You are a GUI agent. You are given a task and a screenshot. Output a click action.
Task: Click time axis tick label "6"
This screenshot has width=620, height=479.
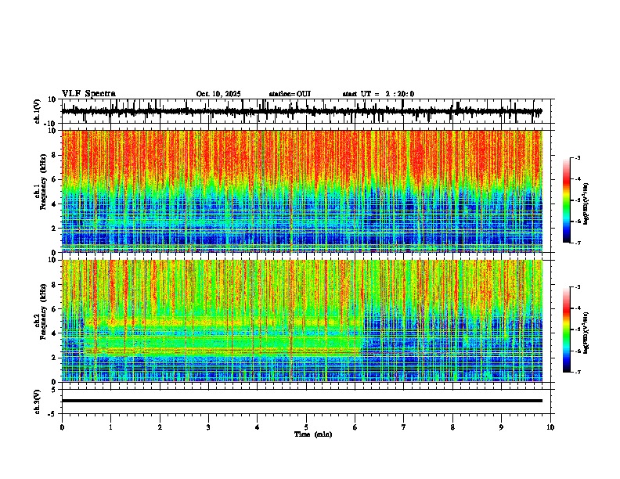[x=355, y=427]
